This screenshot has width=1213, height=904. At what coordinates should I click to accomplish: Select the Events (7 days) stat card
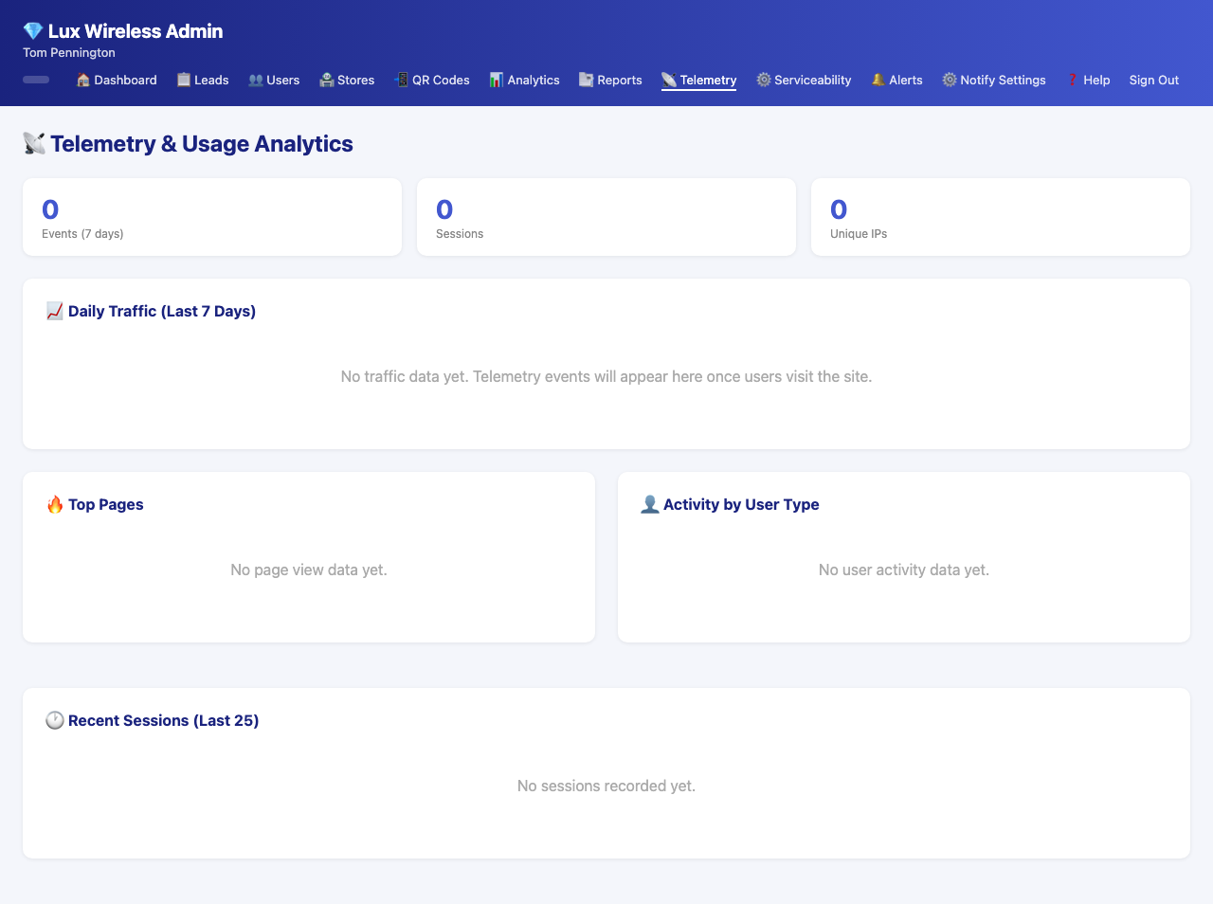click(x=212, y=217)
